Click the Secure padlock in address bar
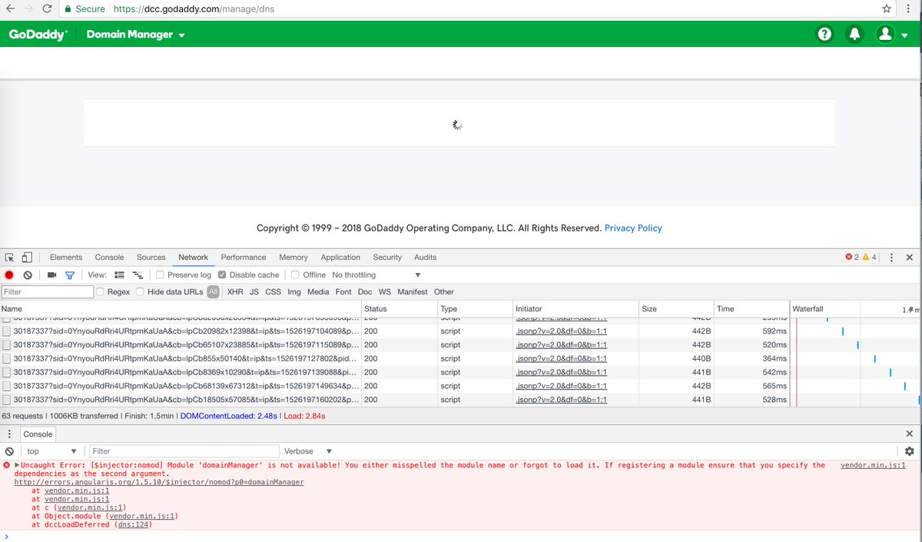 coord(68,8)
